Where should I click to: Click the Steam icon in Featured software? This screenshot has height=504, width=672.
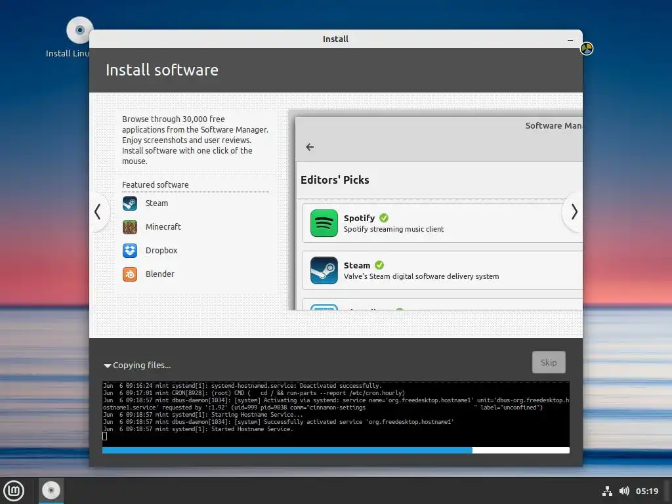click(x=130, y=203)
